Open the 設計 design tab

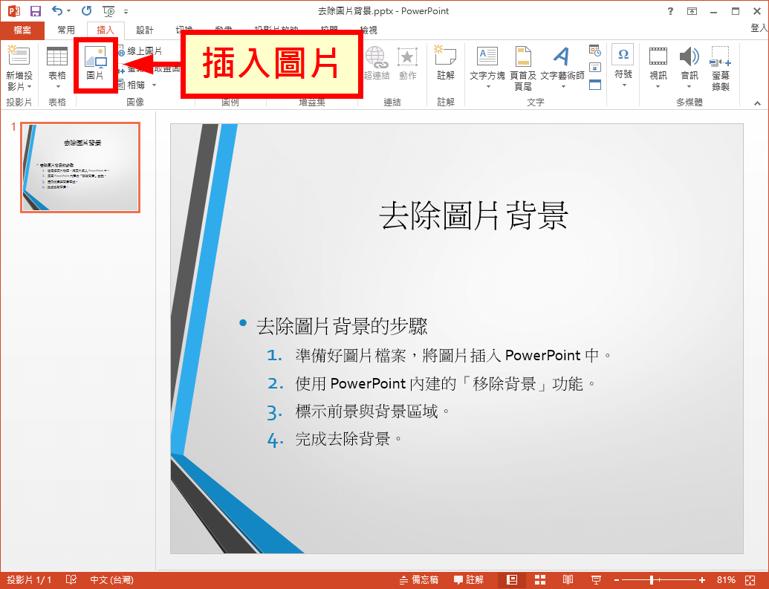145,30
